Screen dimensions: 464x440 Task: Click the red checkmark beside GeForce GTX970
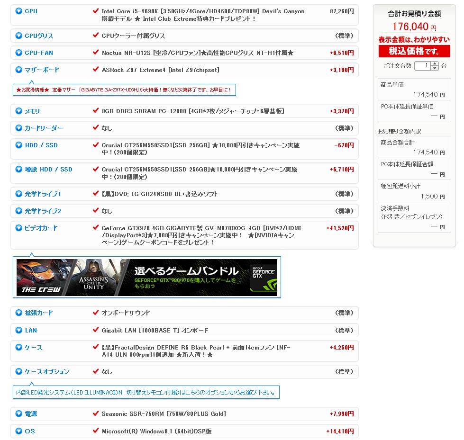[x=96, y=227]
